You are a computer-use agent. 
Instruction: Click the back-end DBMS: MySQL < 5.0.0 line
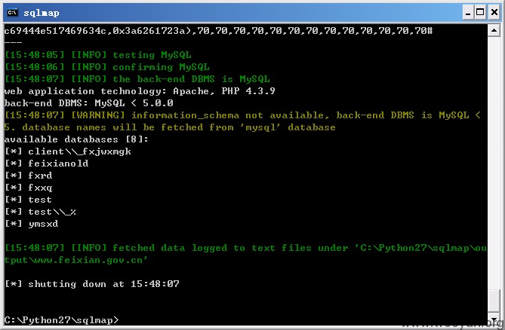pyautogui.click(x=89, y=102)
